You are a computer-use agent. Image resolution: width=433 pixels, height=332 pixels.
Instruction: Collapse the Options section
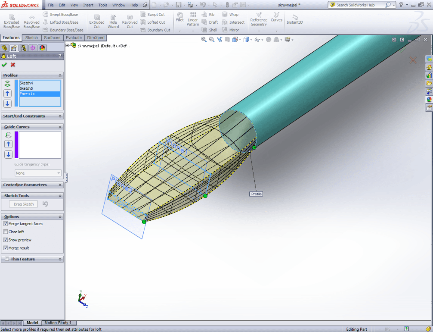60,216
